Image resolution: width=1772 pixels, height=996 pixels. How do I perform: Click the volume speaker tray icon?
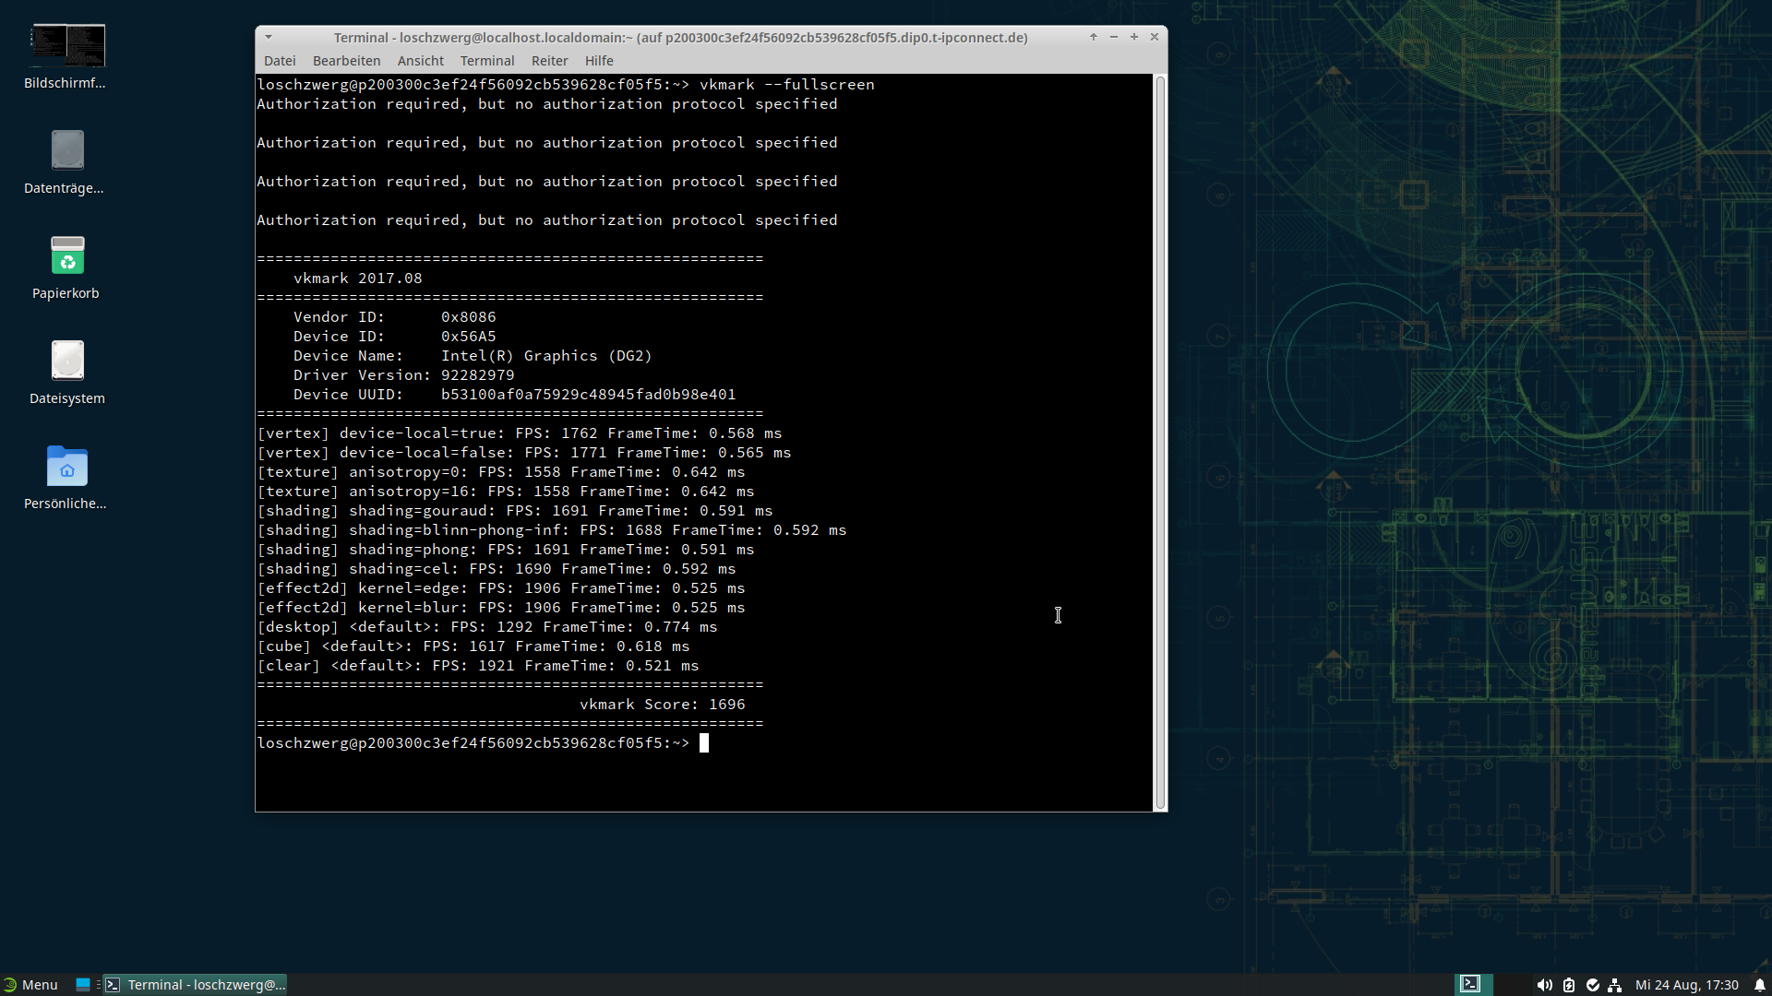point(1544,985)
